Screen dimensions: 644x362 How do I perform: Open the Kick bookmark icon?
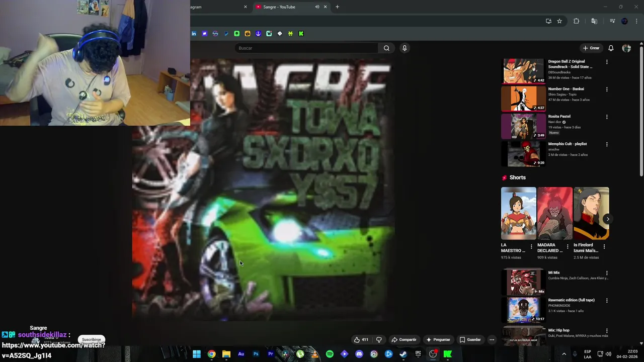[x=301, y=34]
